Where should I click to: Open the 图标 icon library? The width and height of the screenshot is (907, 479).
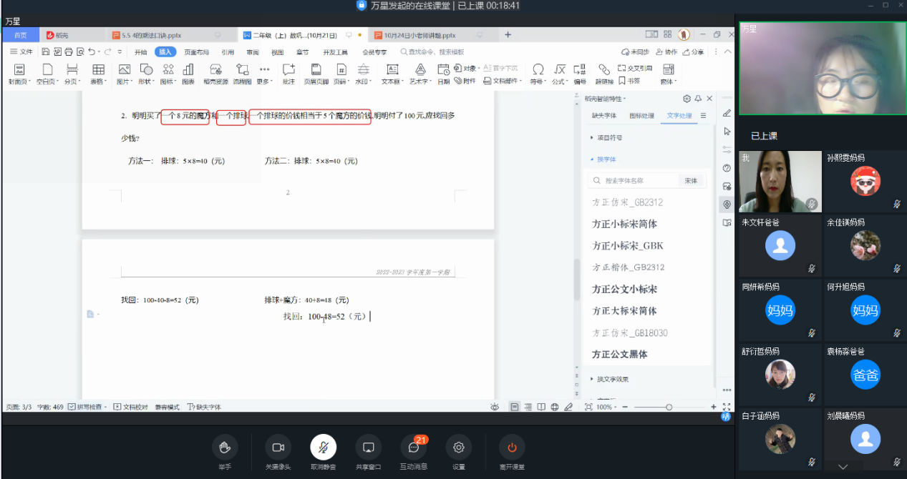[x=168, y=74]
